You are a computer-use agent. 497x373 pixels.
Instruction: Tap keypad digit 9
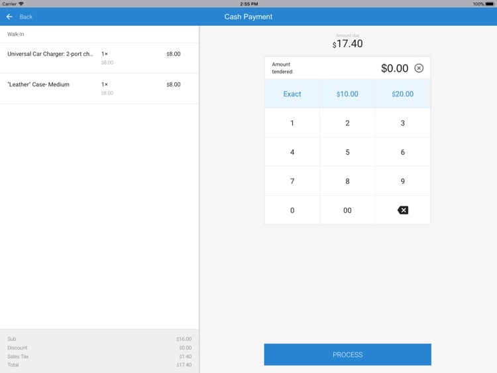(402, 181)
